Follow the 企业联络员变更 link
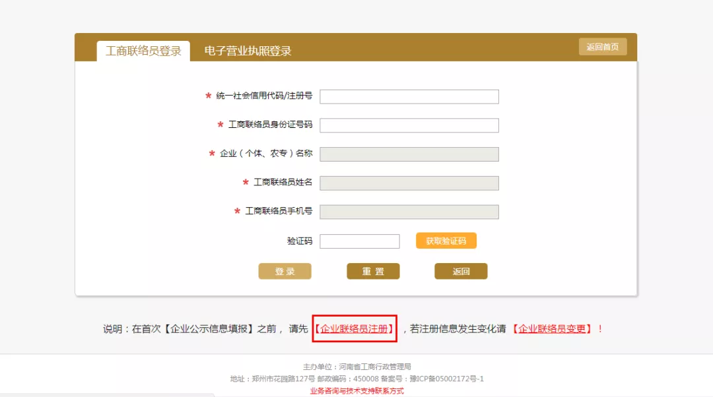This screenshot has width=713, height=397. 553,328
